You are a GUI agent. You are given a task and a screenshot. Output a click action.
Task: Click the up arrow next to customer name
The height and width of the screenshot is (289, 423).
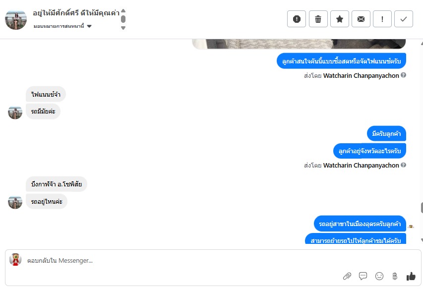pyautogui.click(x=123, y=11)
